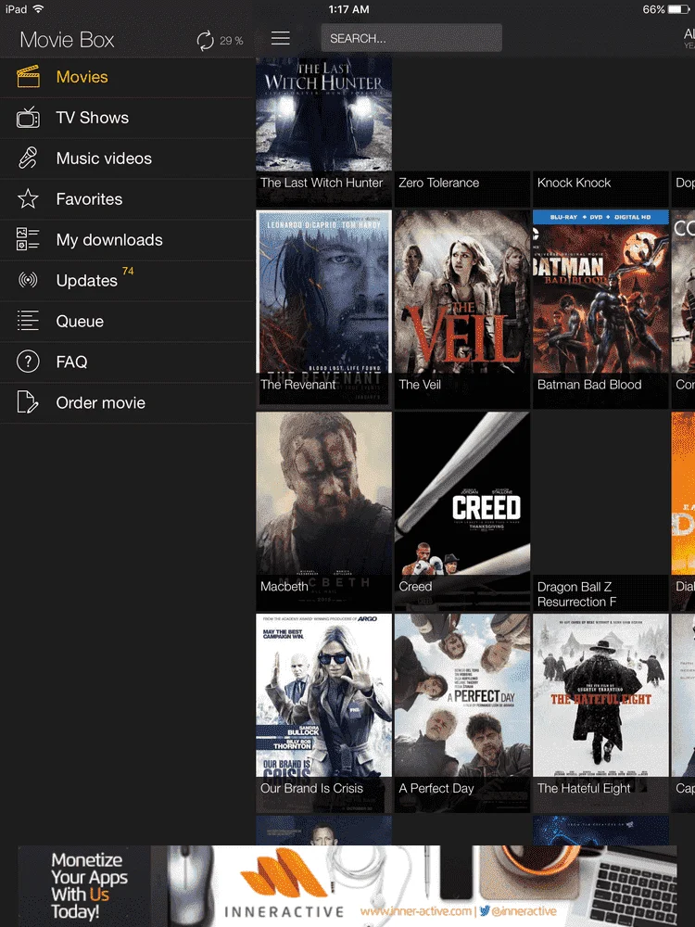The image size is (695, 927).
Task: Click the My downloads list icon
Action: (x=28, y=239)
